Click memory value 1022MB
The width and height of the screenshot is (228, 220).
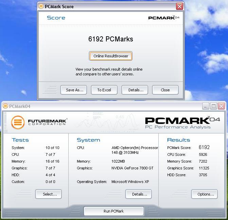tap(118, 161)
